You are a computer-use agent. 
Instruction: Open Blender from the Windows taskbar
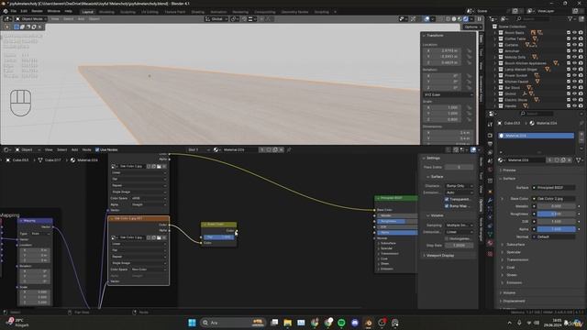click(x=369, y=323)
